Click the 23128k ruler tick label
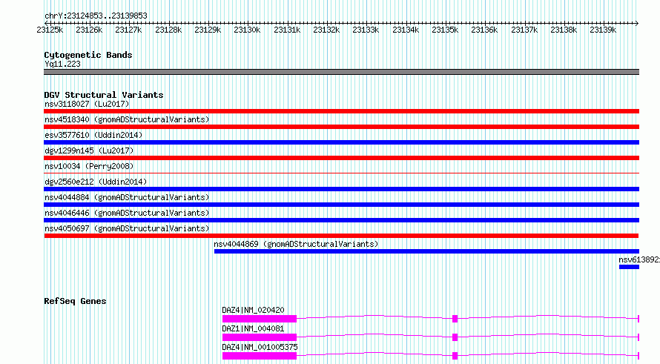The width and height of the screenshot is (660, 364). pyautogui.click(x=168, y=30)
